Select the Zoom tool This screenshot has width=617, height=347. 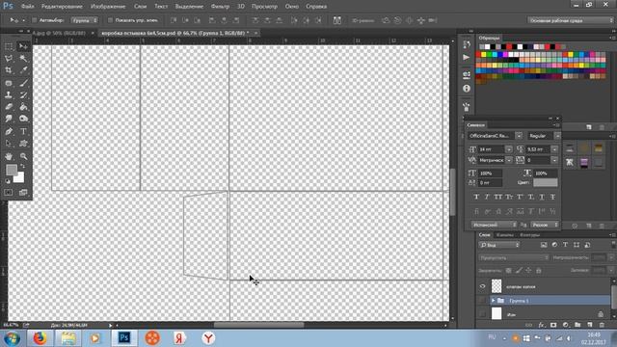click(23, 156)
